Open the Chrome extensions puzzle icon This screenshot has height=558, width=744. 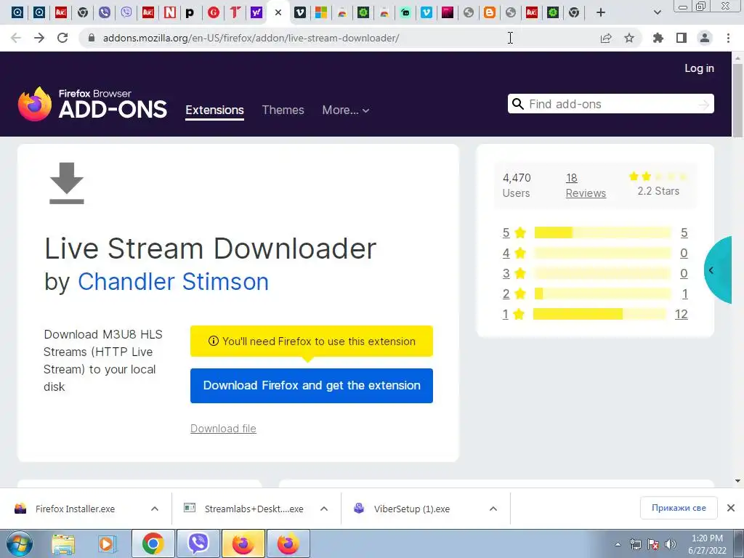[x=658, y=38]
